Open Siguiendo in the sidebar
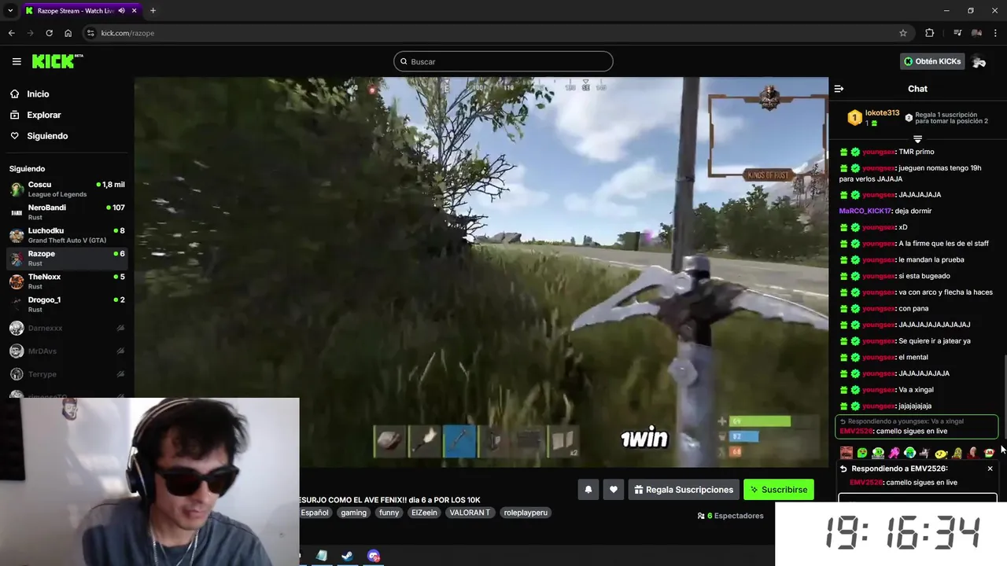The width and height of the screenshot is (1007, 566). click(47, 136)
